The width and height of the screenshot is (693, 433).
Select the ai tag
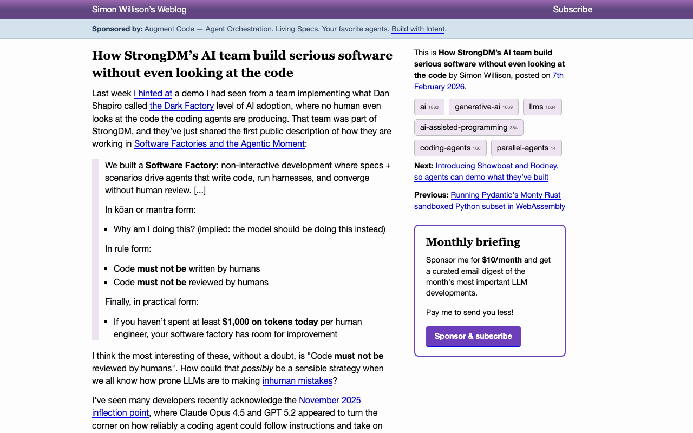tap(429, 107)
